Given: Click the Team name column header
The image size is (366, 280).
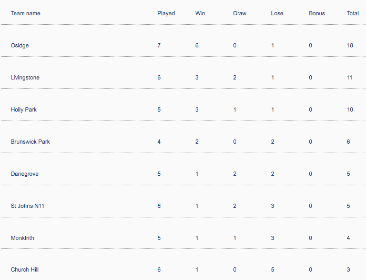Looking at the screenshot, I should coord(25,13).
